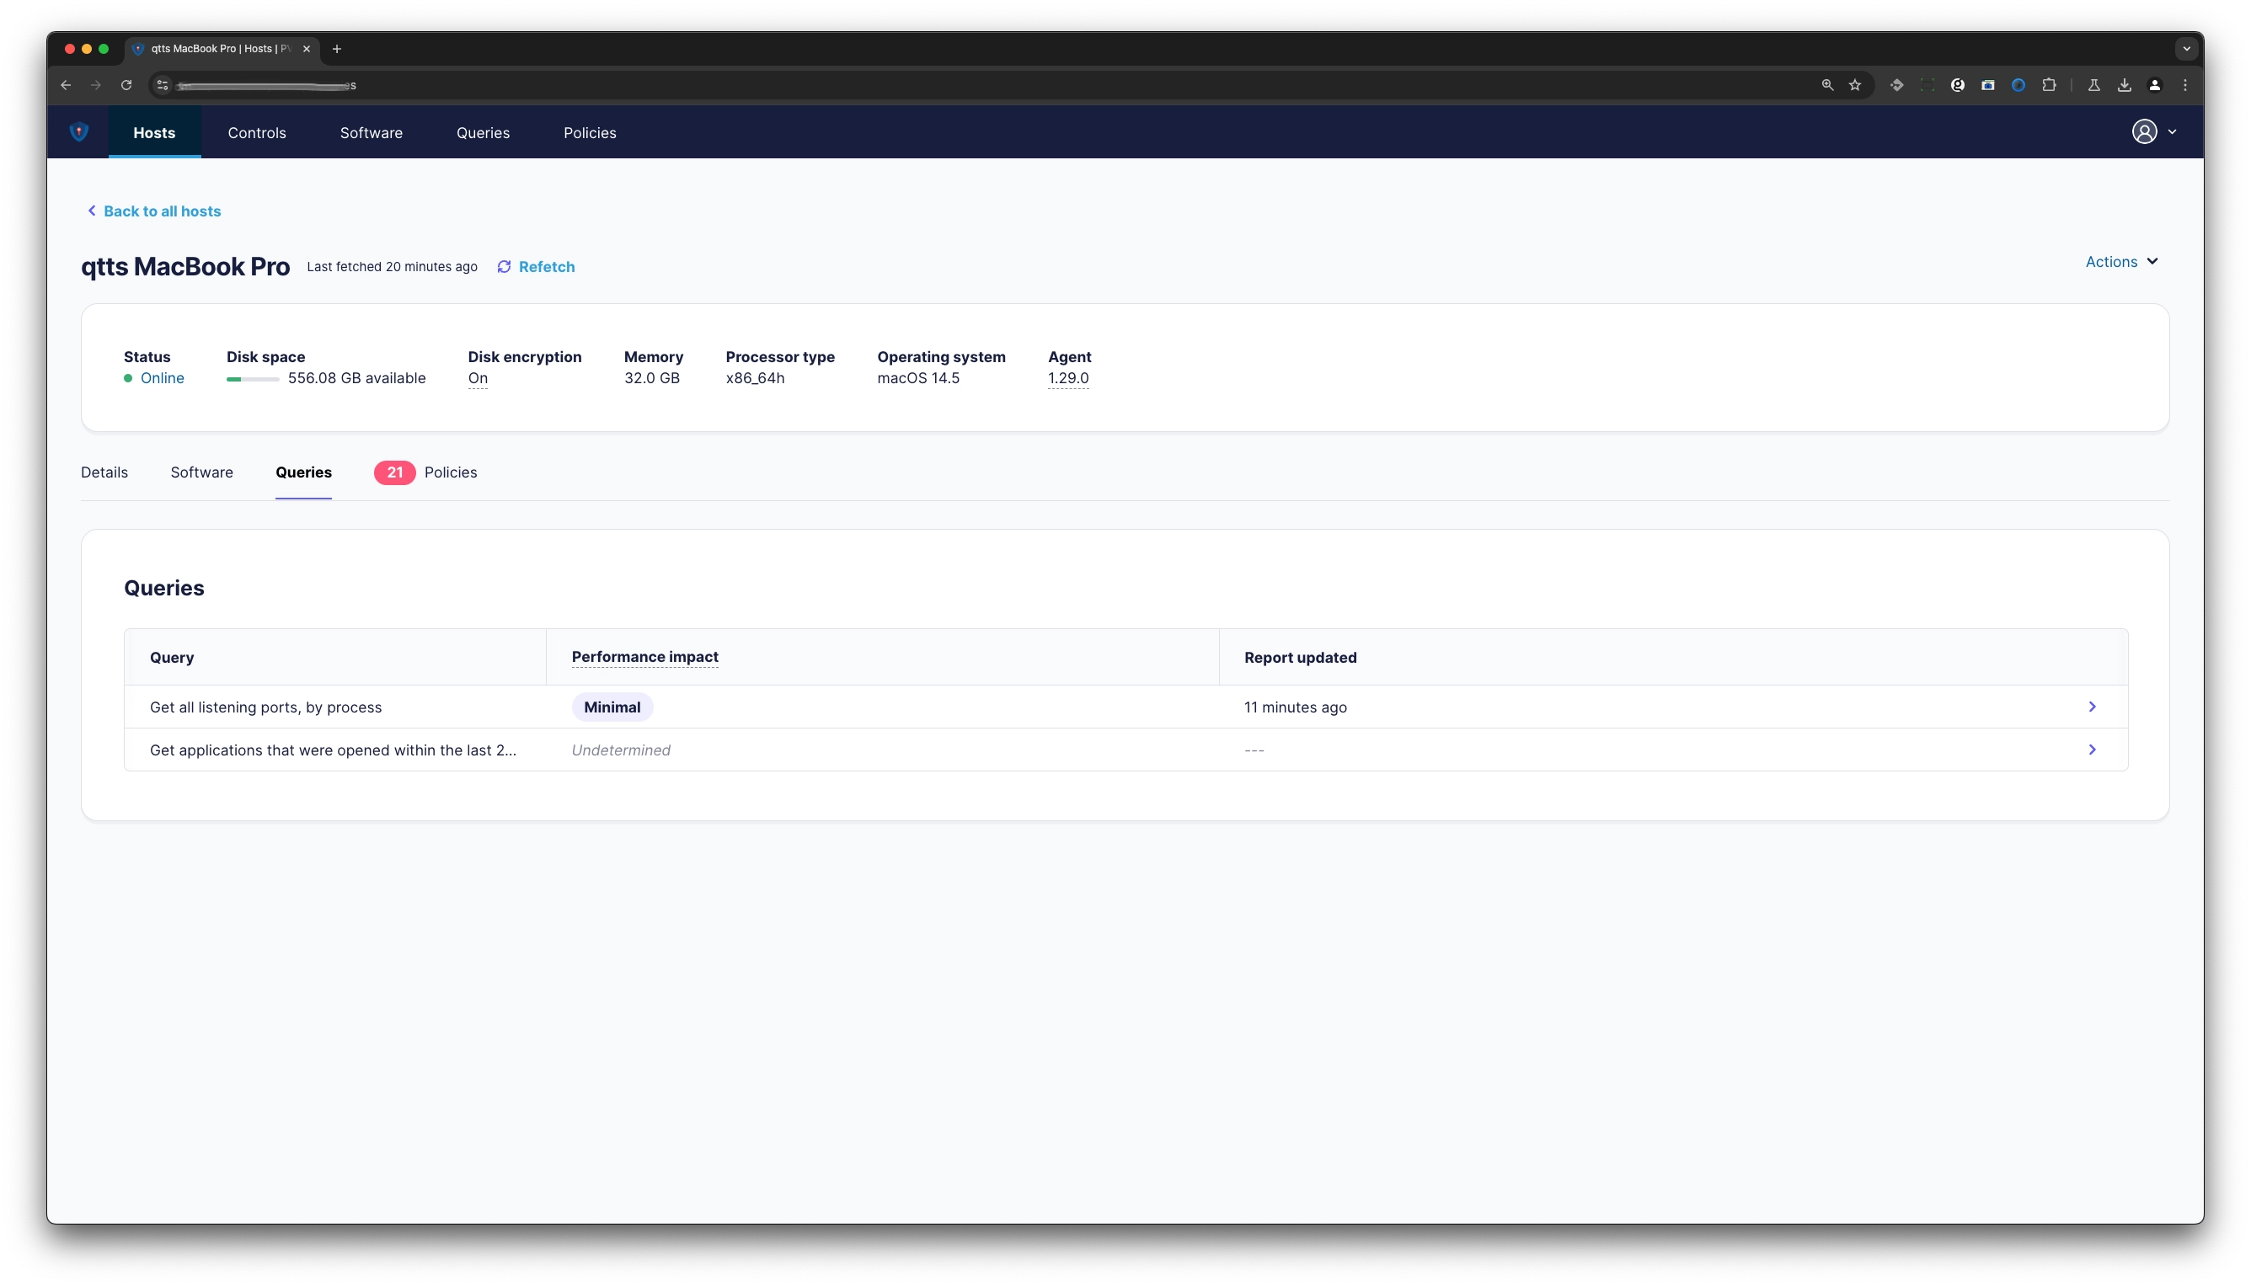
Task: Switch to the host Policies tab
Action: pyautogui.click(x=451, y=472)
